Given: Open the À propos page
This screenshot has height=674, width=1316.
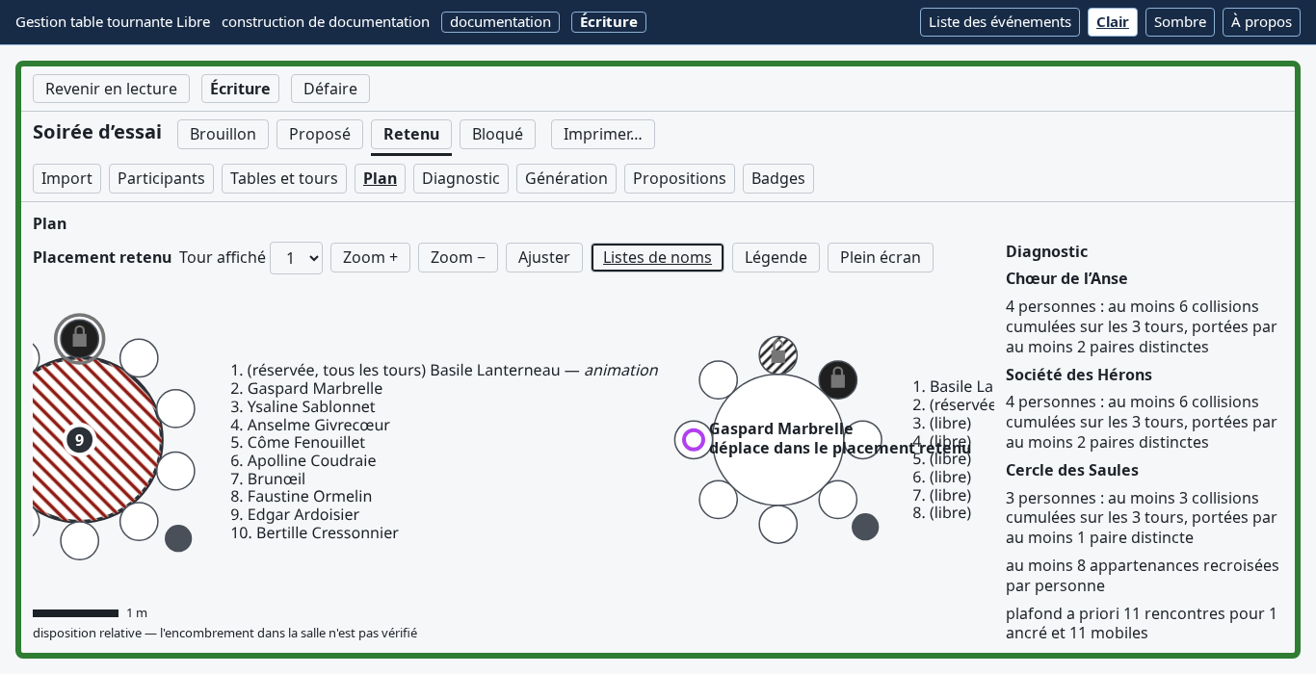Looking at the screenshot, I should (1261, 22).
